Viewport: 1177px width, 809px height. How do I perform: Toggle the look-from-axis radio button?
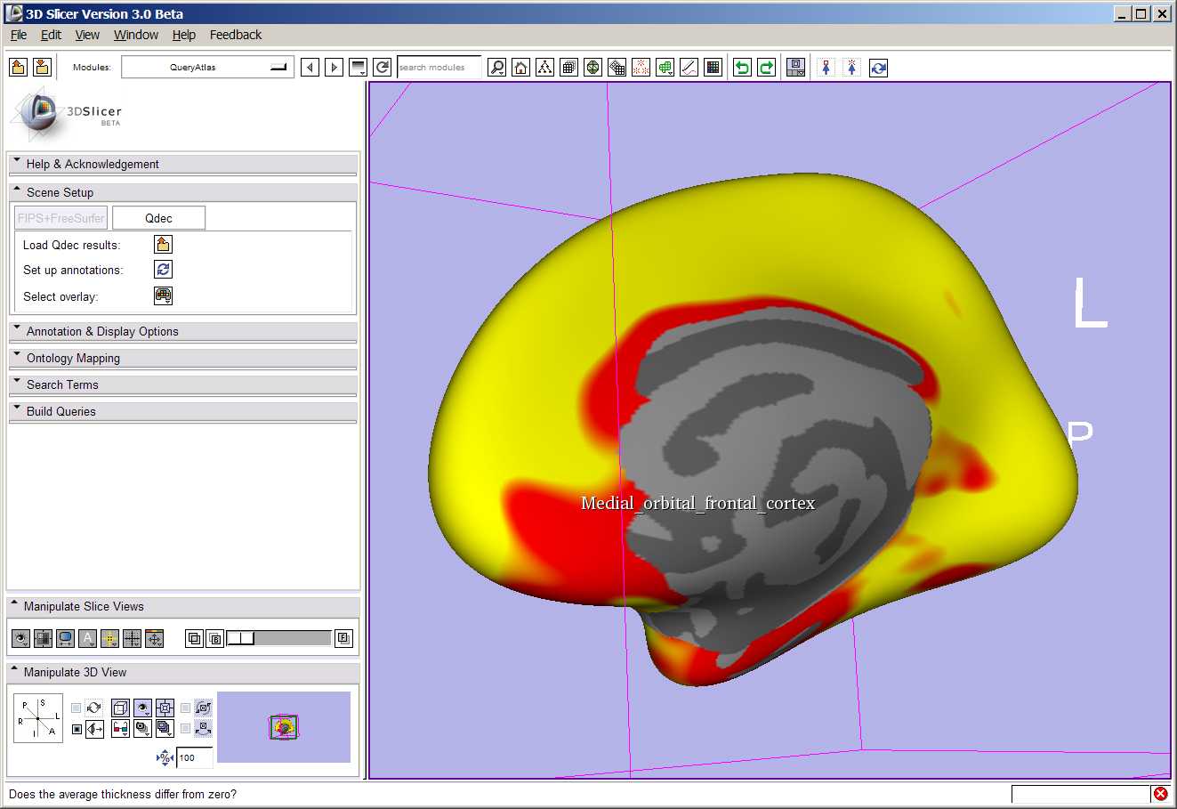pos(77,729)
